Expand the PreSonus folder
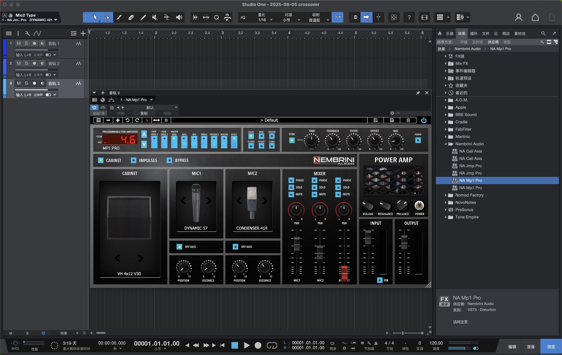This screenshot has width=562, height=355. point(446,209)
